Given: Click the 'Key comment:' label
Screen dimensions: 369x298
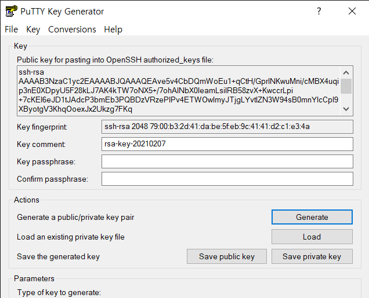Looking at the screenshot, I should (41, 144).
